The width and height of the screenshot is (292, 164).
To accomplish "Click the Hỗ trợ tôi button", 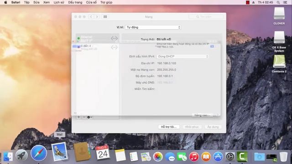I will coord(169,127).
